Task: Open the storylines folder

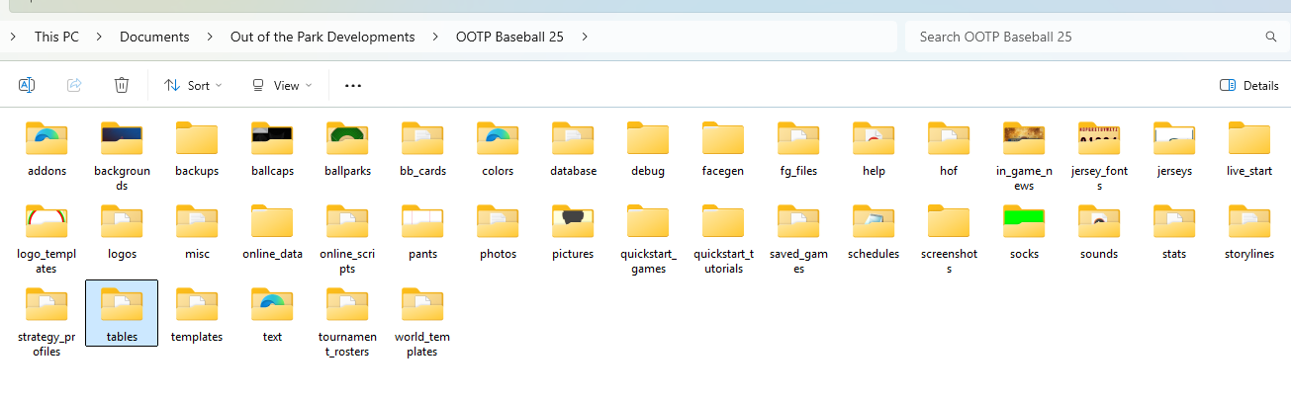Action: coord(1249,232)
